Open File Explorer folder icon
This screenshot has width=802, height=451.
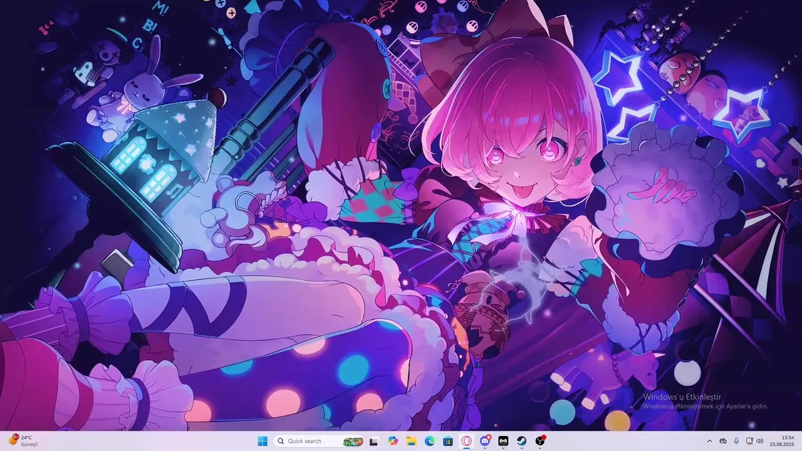point(411,441)
